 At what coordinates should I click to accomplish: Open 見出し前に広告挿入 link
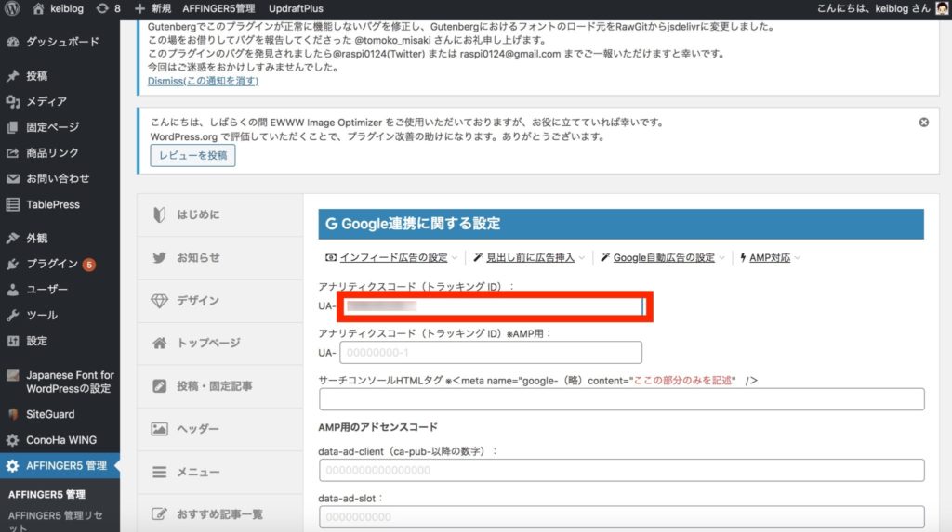click(x=530, y=258)
